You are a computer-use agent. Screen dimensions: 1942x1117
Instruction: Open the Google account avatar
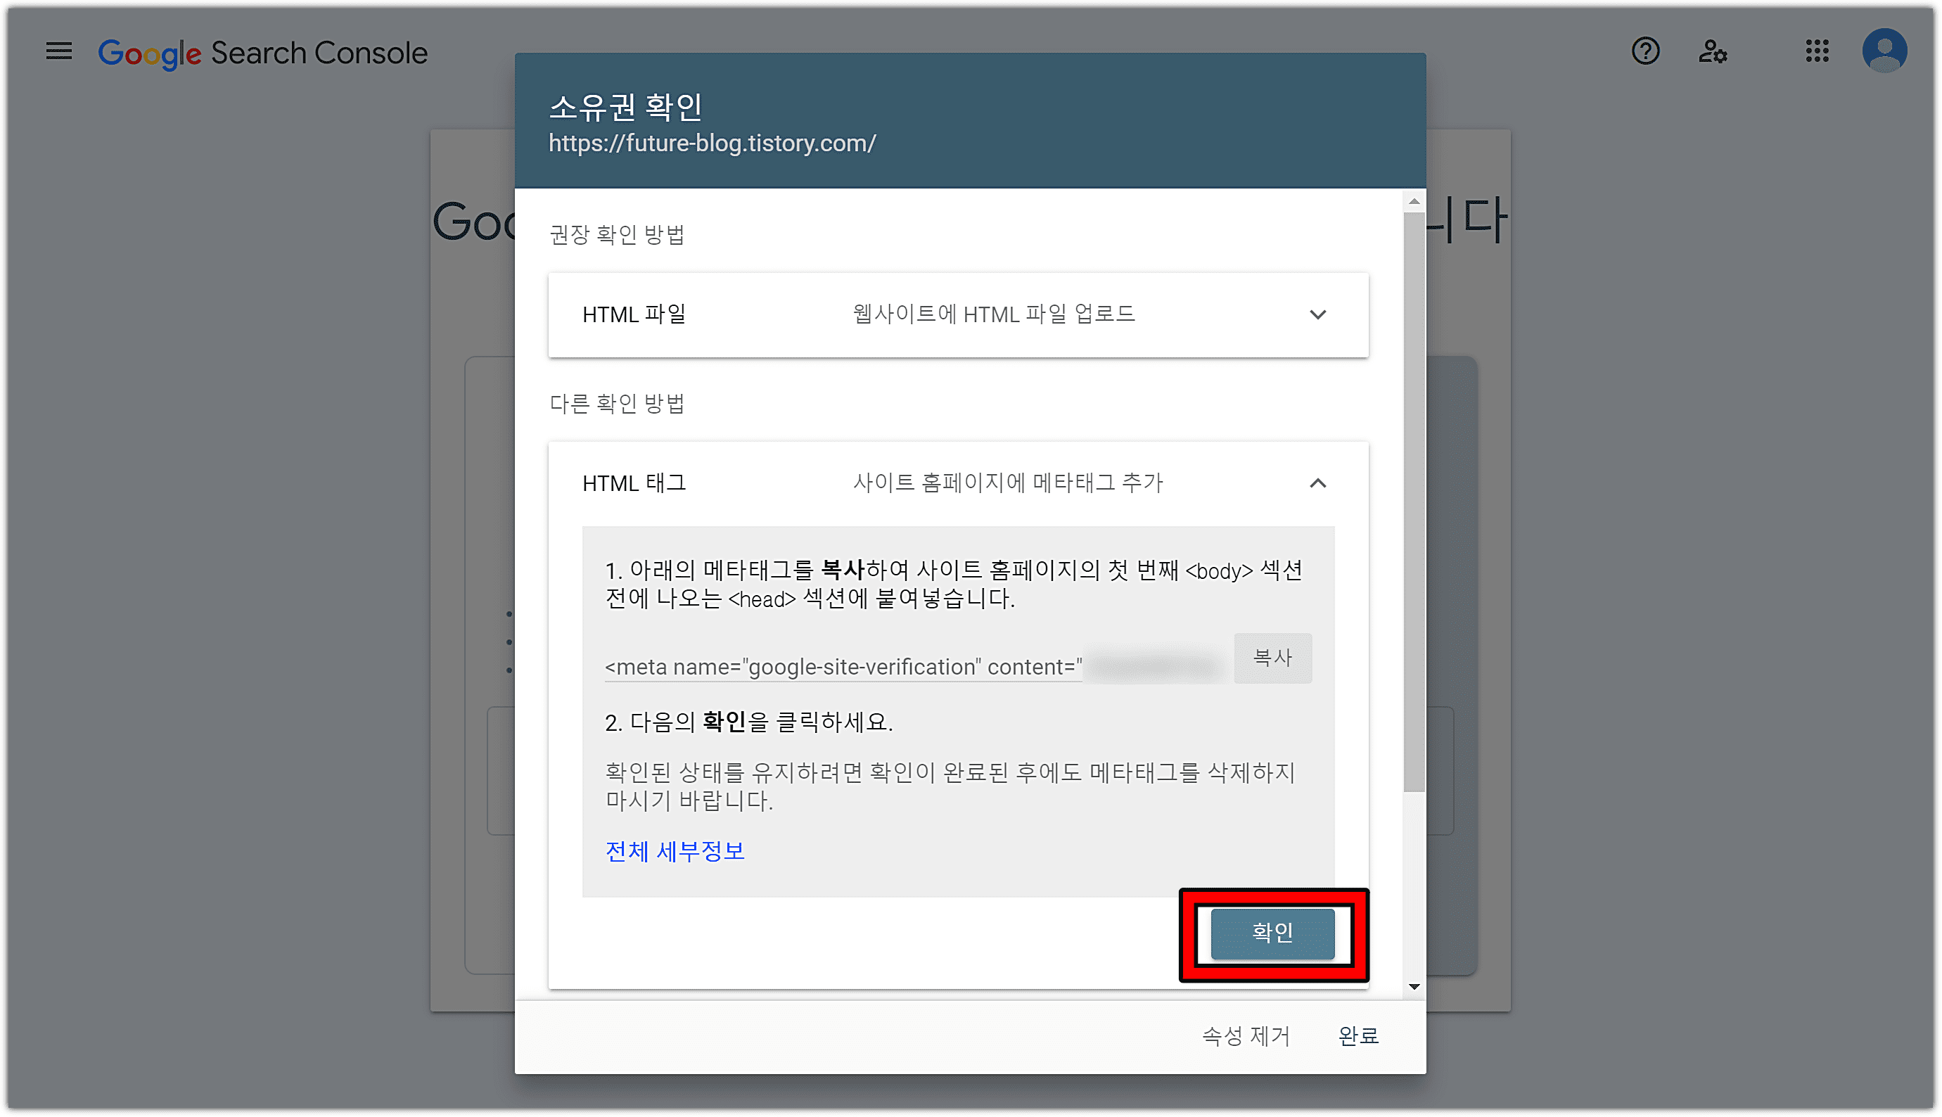pyautogui.click(x=1884, y=51)
